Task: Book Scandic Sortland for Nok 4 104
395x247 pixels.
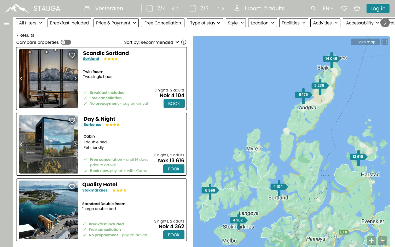Action: (x=174, y=103)
